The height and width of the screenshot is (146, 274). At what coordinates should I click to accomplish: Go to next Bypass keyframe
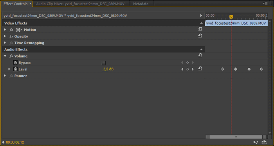pyautogui.click(x=193, y=63)
